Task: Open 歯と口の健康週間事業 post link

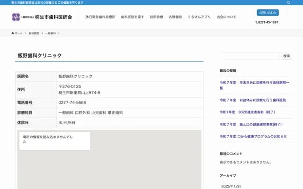Action: tap(250, 124)
